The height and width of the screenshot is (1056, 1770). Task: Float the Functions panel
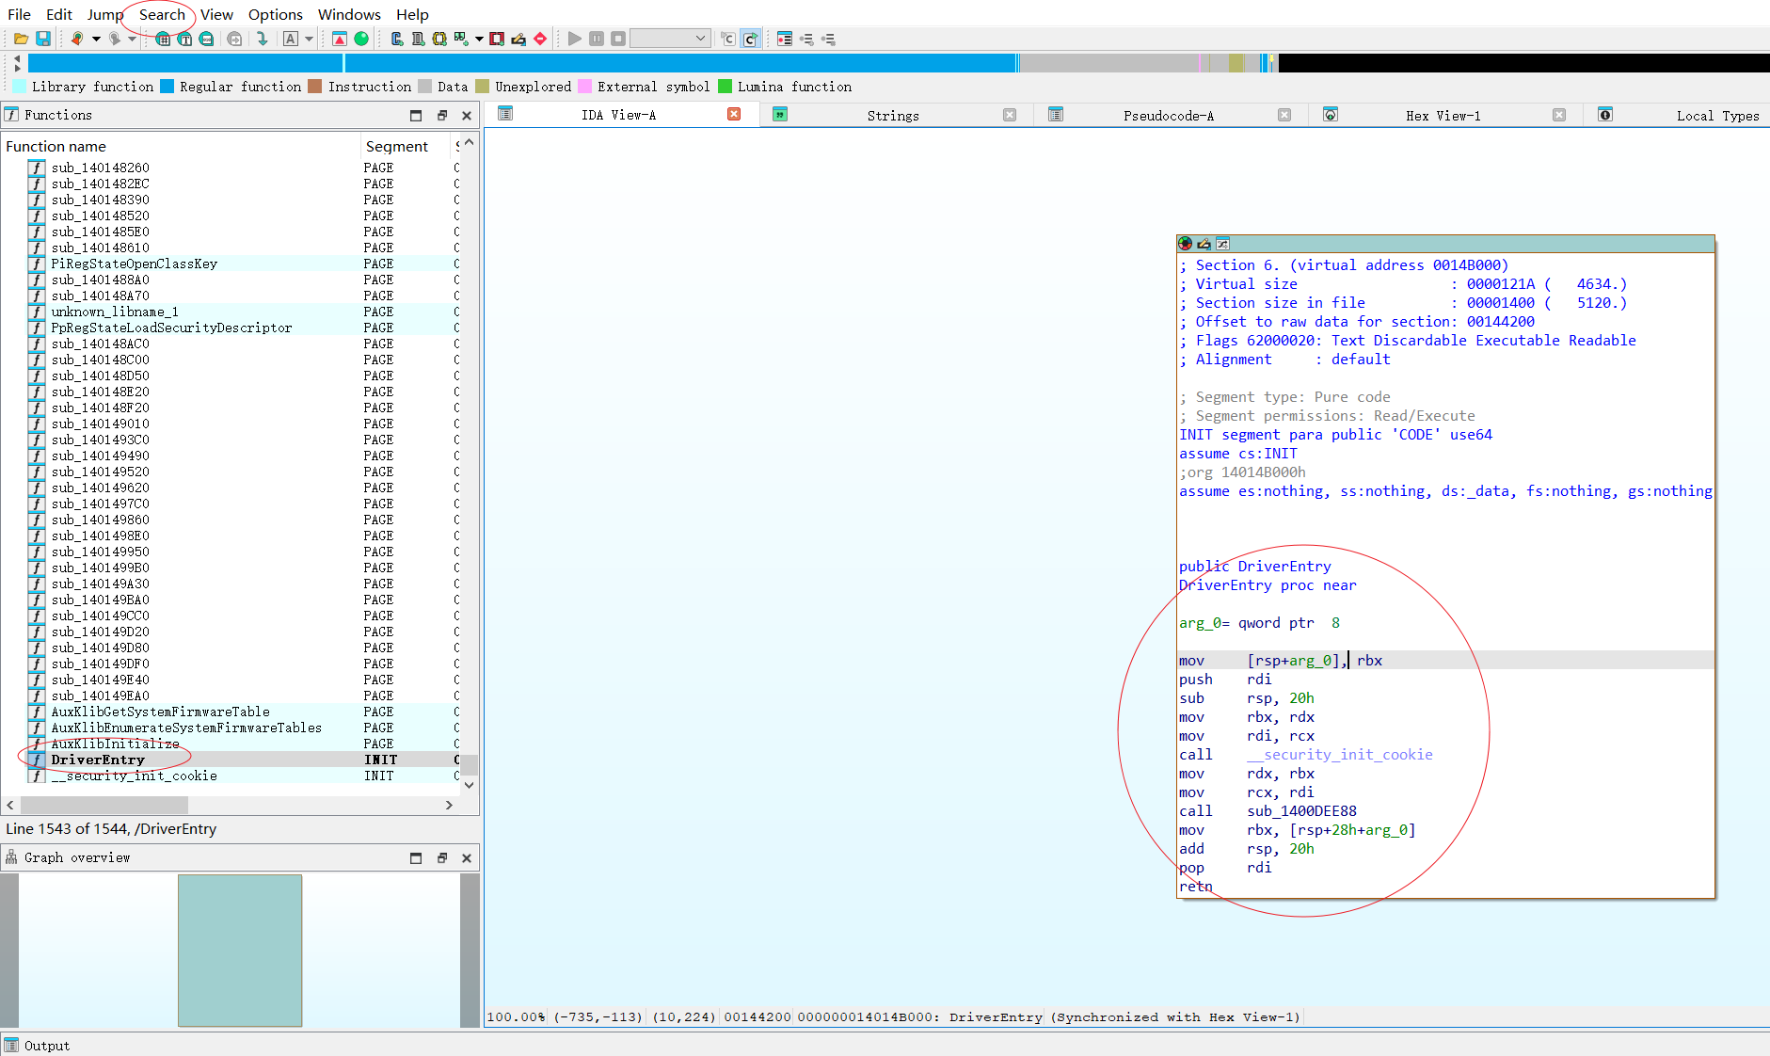[x=442, y=115]
